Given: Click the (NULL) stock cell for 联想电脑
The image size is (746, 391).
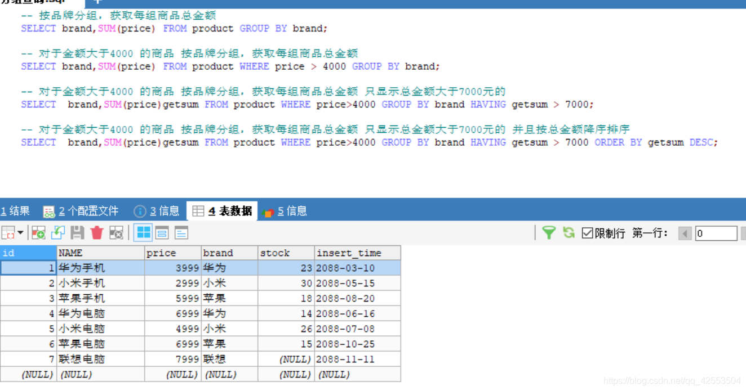Looking at the screenshot, I should pos(286,359).
